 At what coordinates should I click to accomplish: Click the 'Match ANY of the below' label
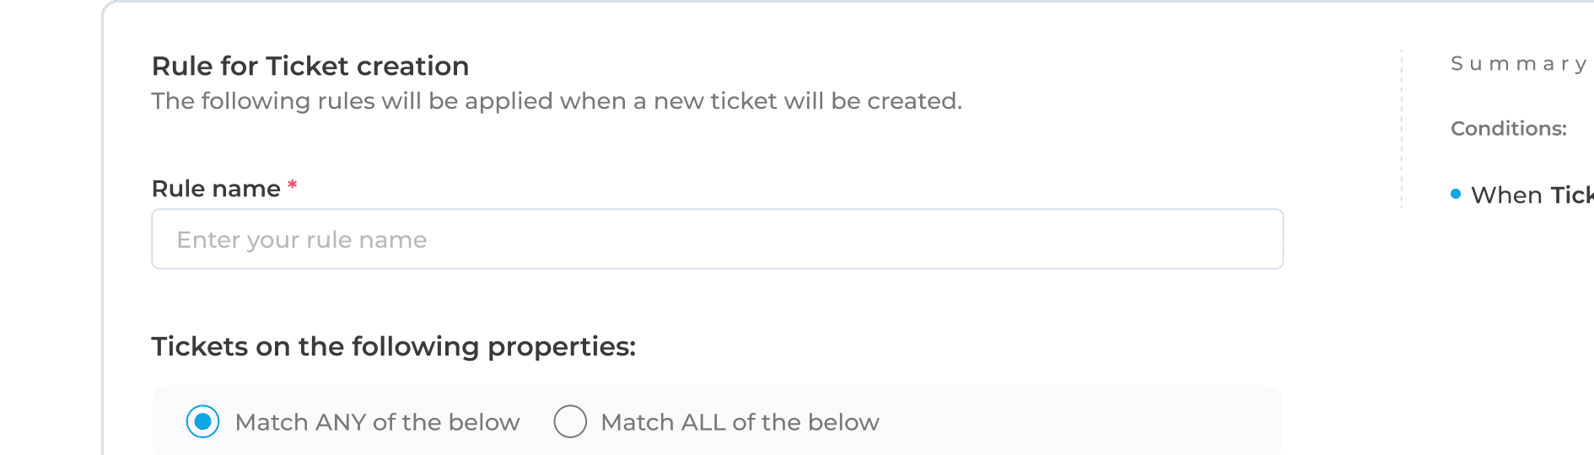(x=377, y=422)
